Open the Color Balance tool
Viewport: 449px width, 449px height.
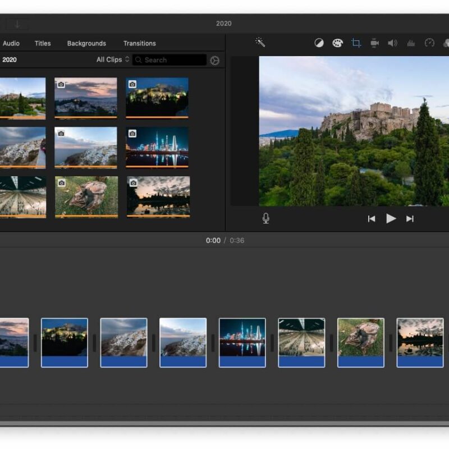coord(319,43)
